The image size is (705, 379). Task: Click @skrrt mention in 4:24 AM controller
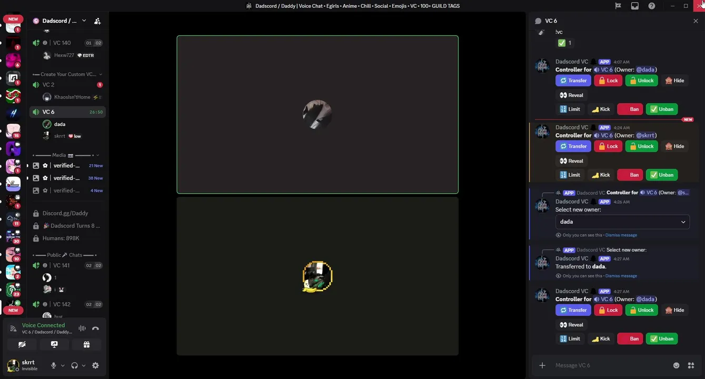(x=646, y=135)
